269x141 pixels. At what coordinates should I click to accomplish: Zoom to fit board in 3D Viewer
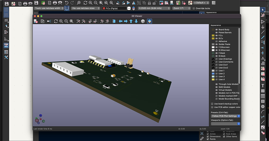72,21
